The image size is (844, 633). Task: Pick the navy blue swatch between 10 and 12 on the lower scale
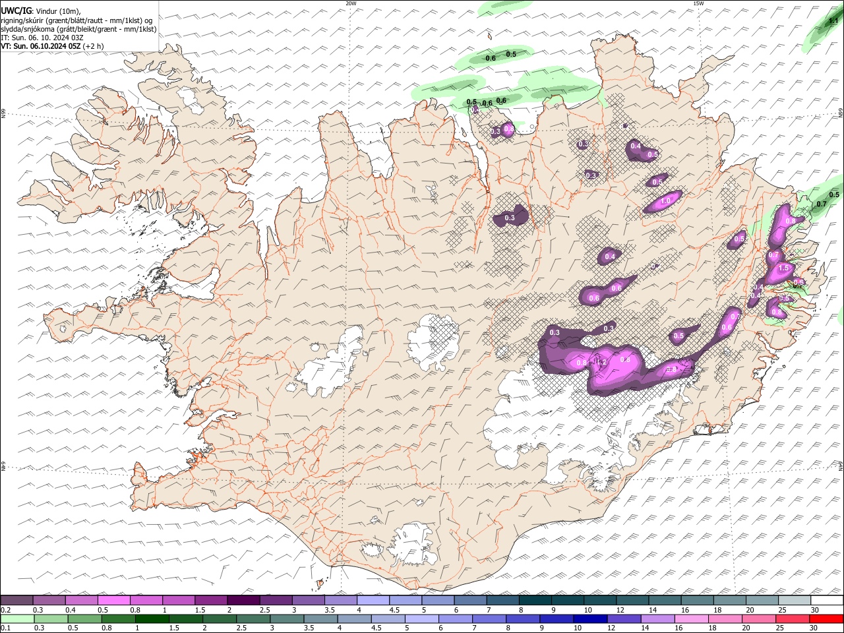pos(589,618)
